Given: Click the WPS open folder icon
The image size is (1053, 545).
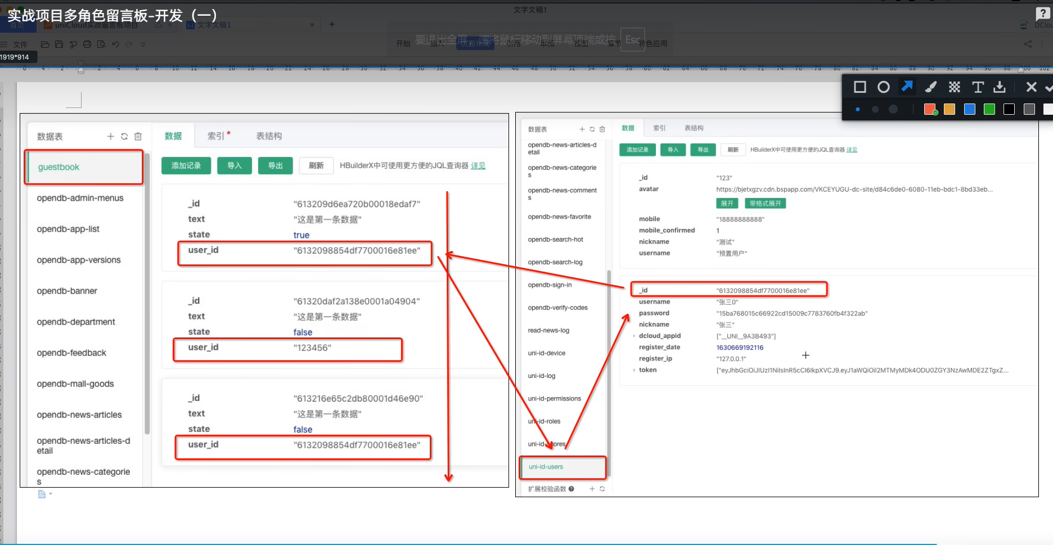Looking at the screenshot, I should click(x=45, y=44).
